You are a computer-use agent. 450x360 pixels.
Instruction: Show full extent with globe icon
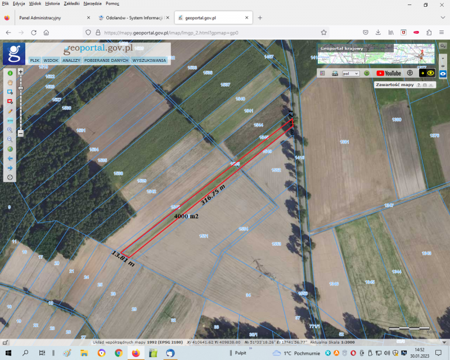10,149
